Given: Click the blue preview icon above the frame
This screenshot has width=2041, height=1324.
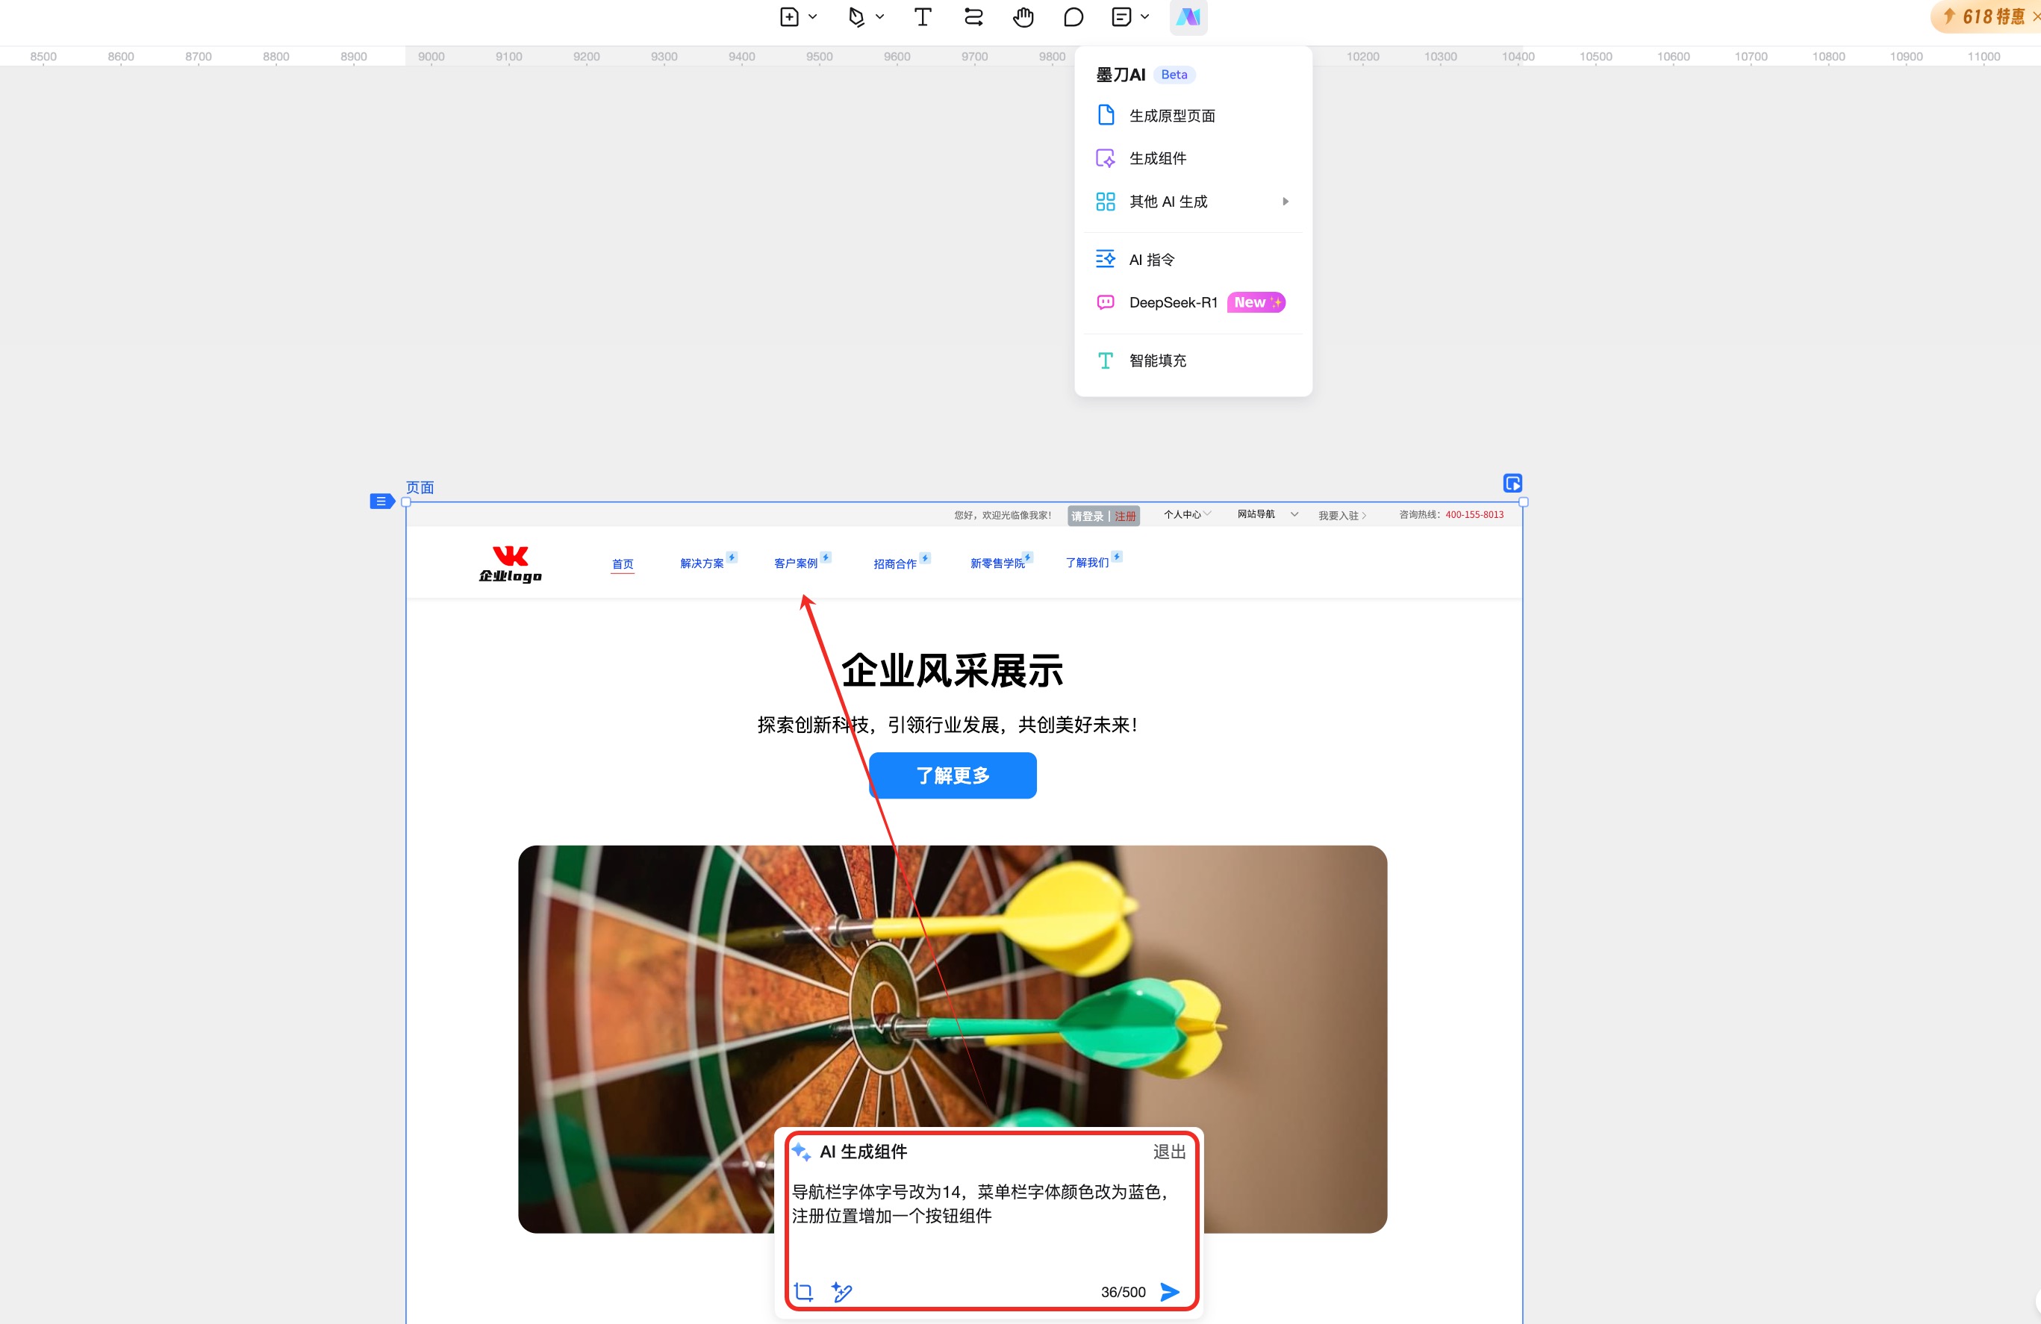Looking at the screenshot, I should click(x=1512, y=484).
